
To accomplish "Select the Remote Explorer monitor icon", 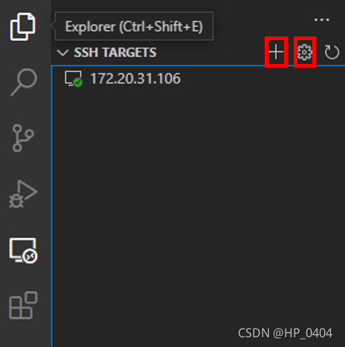I will pos(23,250).
